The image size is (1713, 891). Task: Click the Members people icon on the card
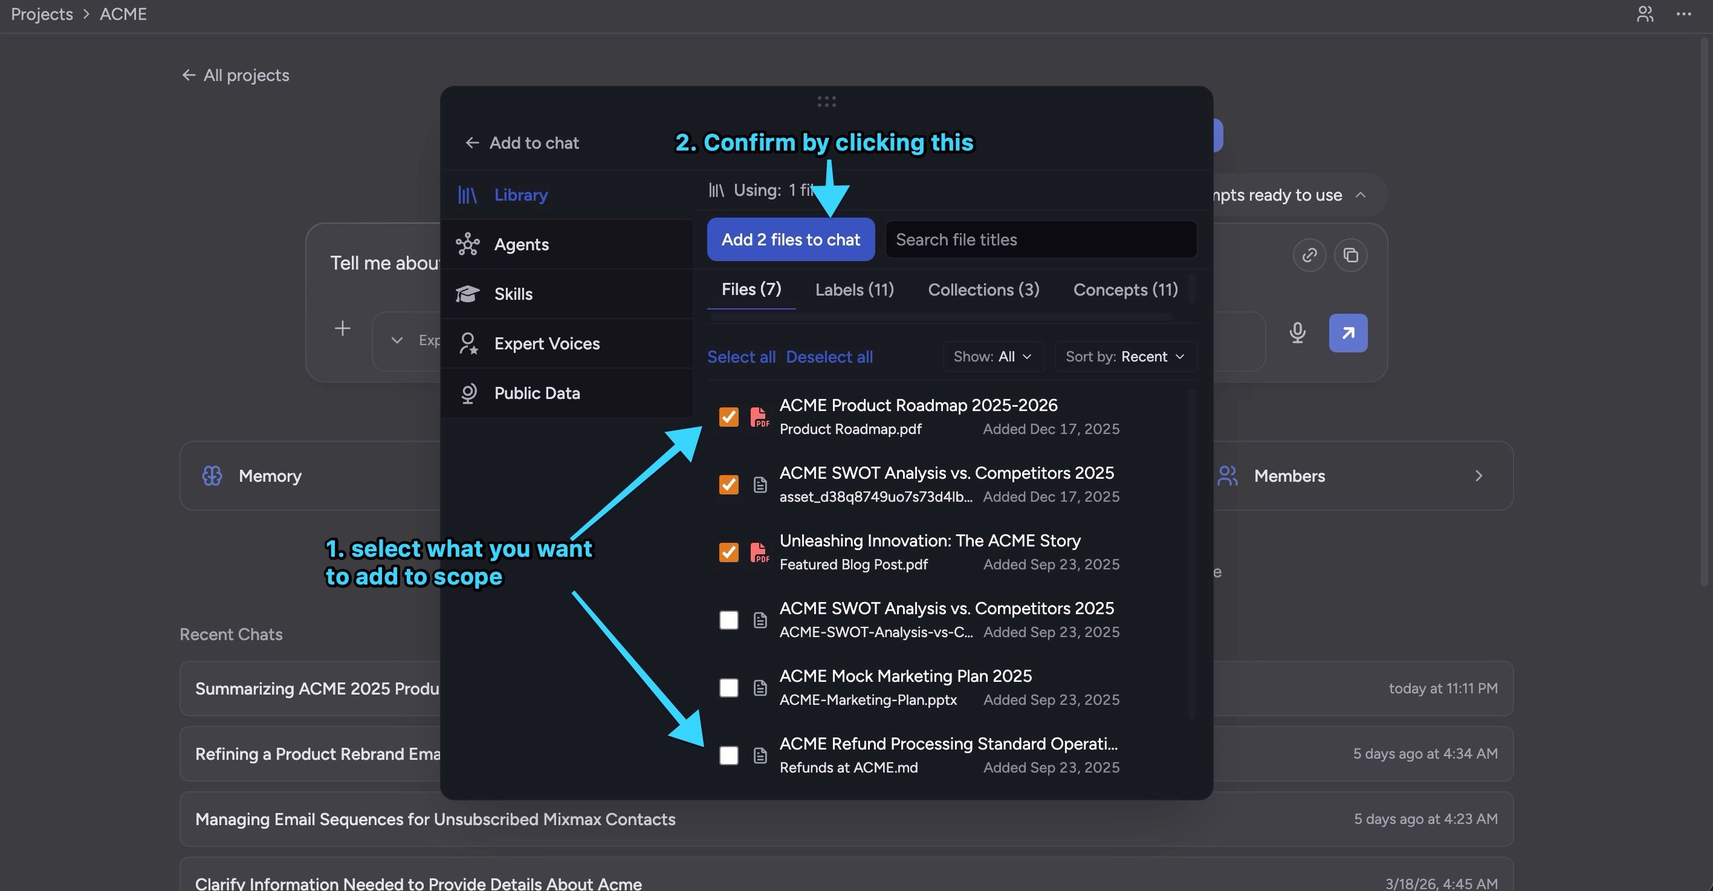tap(1228, 476)
